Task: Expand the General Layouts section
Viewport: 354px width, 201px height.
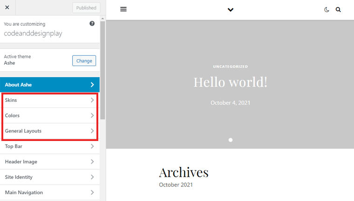Action: click(x=50, y=131)
